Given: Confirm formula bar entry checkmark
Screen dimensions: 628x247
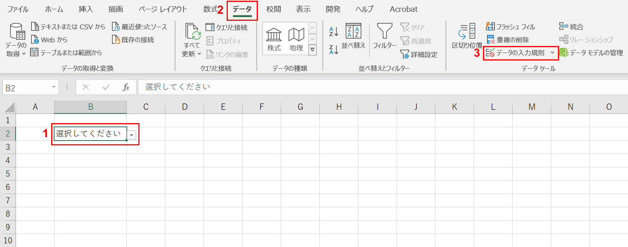Looking at the screenshot, I should tap(106, 87).
